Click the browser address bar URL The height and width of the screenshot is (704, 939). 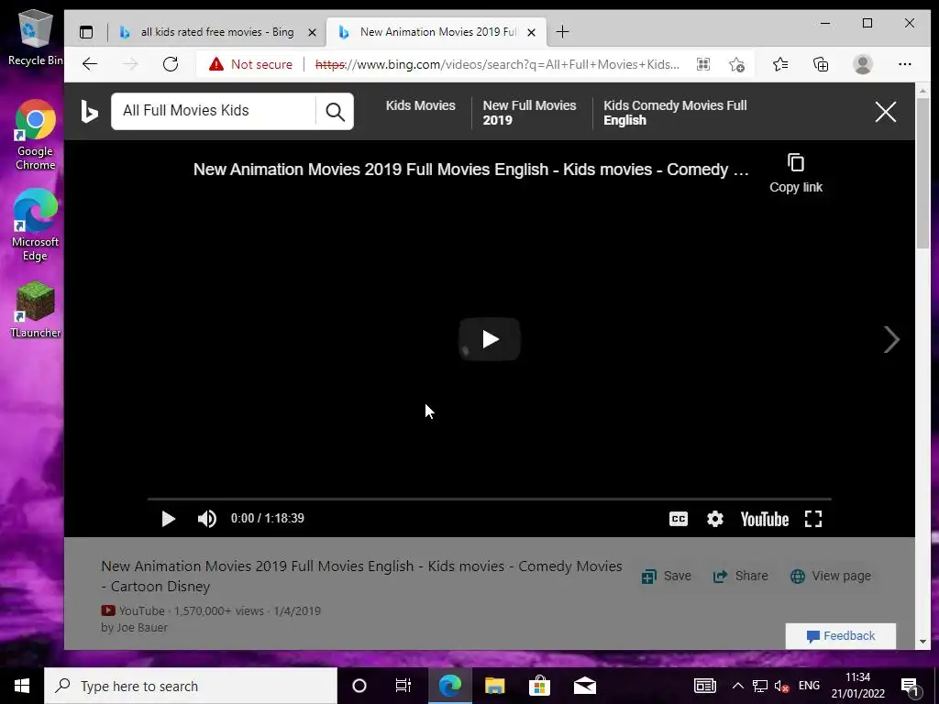(497, 64)
